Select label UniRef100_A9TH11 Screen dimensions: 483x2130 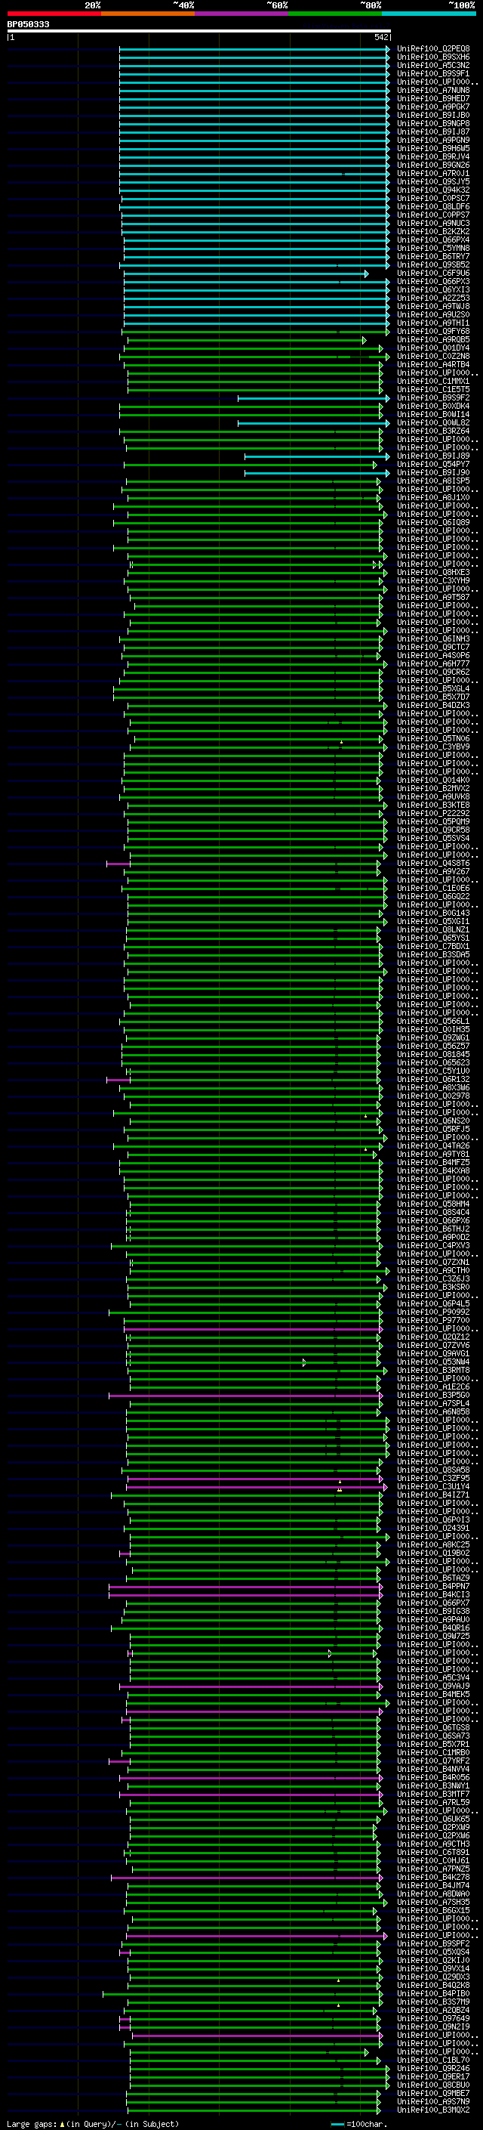coord(433,323)
